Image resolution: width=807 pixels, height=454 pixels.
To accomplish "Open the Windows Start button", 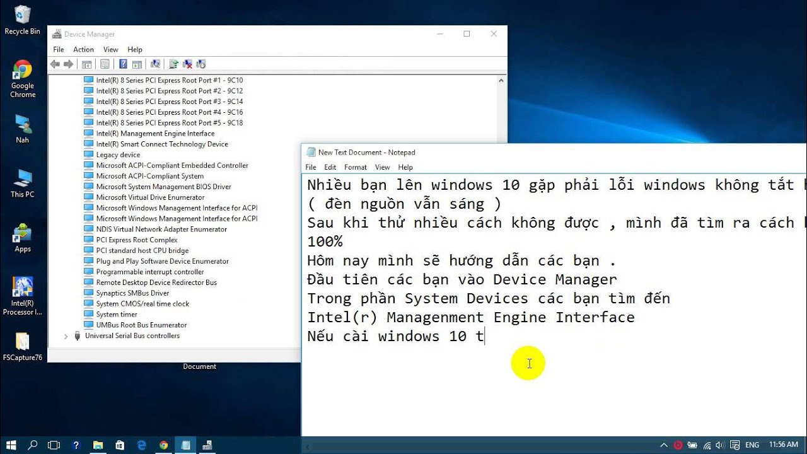I will point(11,445).
